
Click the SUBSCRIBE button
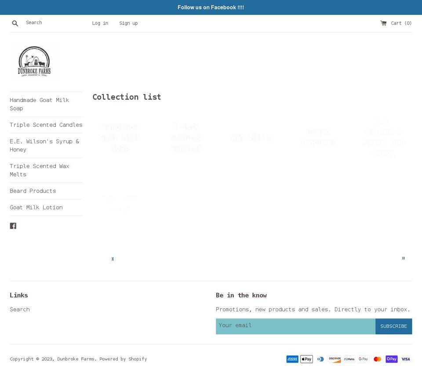pyautogui.click(x=393, y=326)
